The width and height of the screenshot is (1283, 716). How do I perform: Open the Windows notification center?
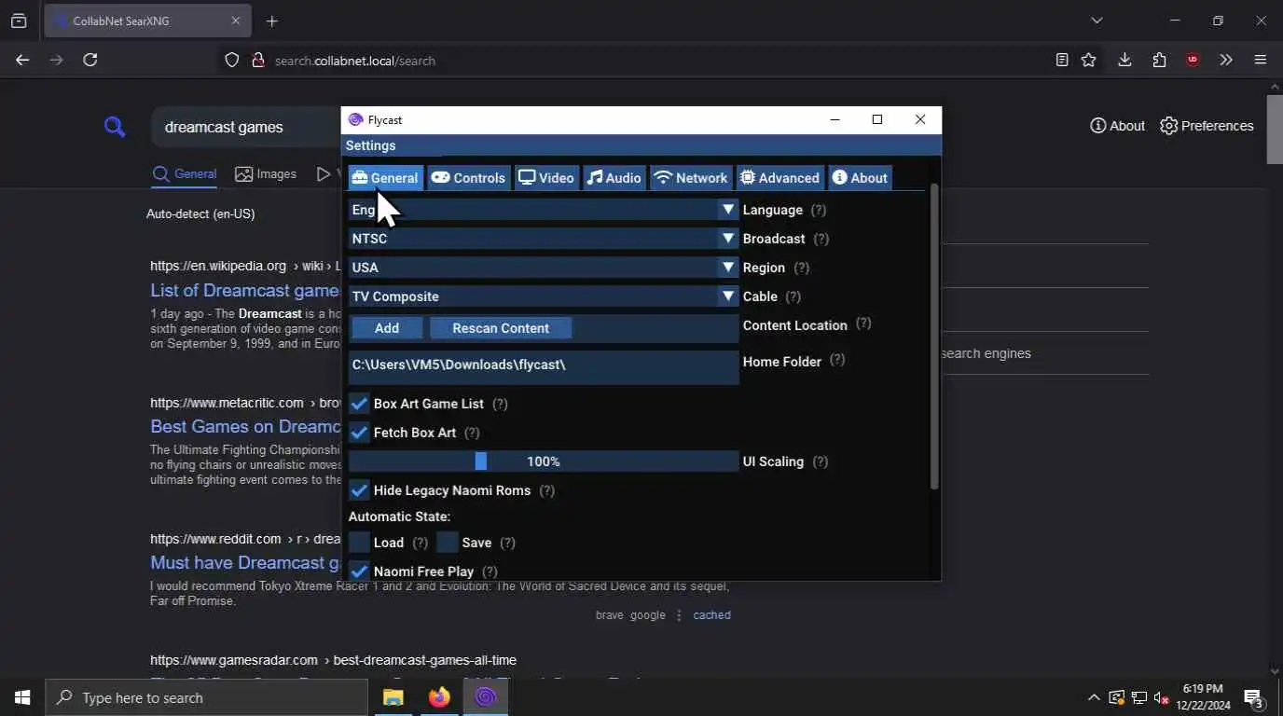[x=1254, y=697]
